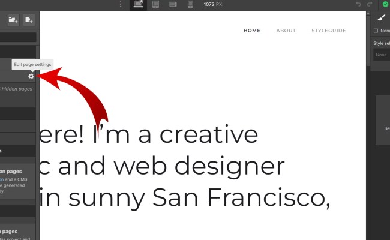Click the search field in the pages panel
The height and width of the screenshot is (240, 390).
(x=18, y=37)
